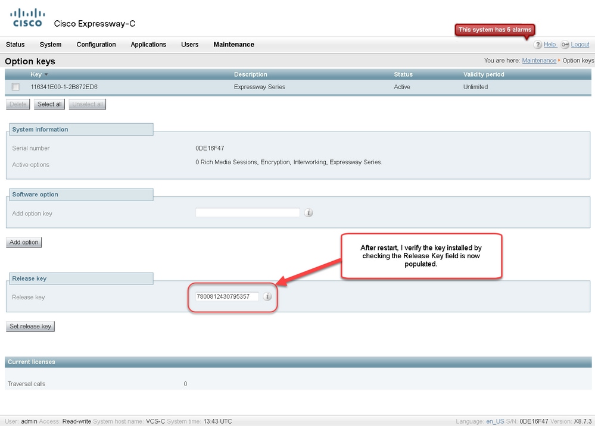
Task: Tick checkbox for key 116341E00-1-2B872ED6
Action: coord(15,87)
